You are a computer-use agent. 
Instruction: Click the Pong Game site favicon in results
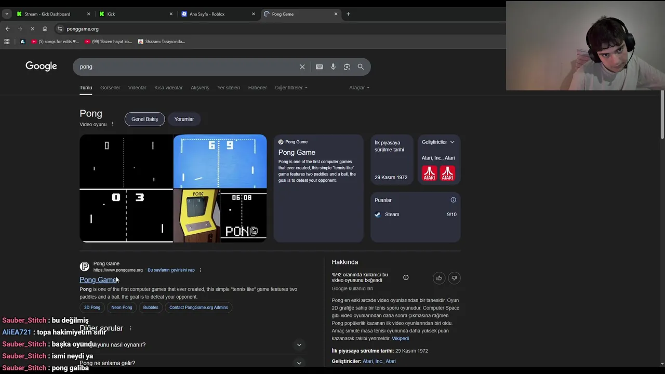pos(84,266)
